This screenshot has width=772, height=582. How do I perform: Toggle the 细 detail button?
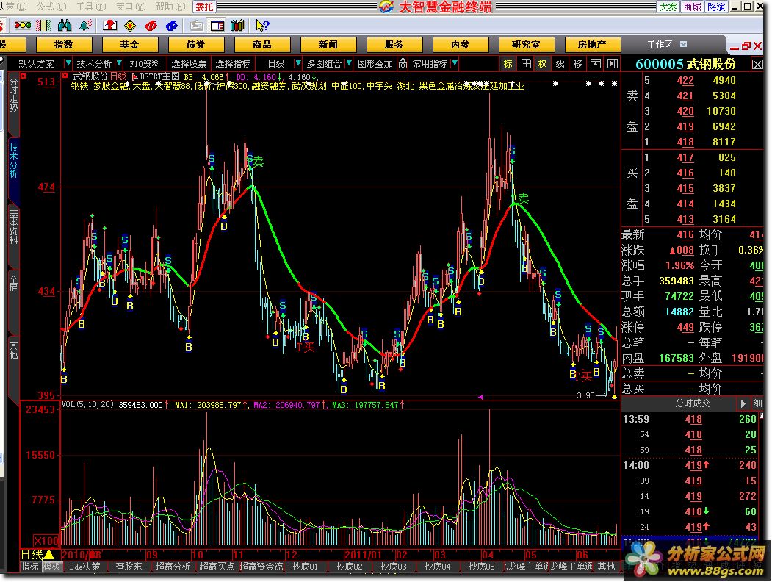tap(757, 403)
